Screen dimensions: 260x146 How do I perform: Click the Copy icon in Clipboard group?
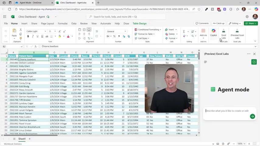point(21,34)
